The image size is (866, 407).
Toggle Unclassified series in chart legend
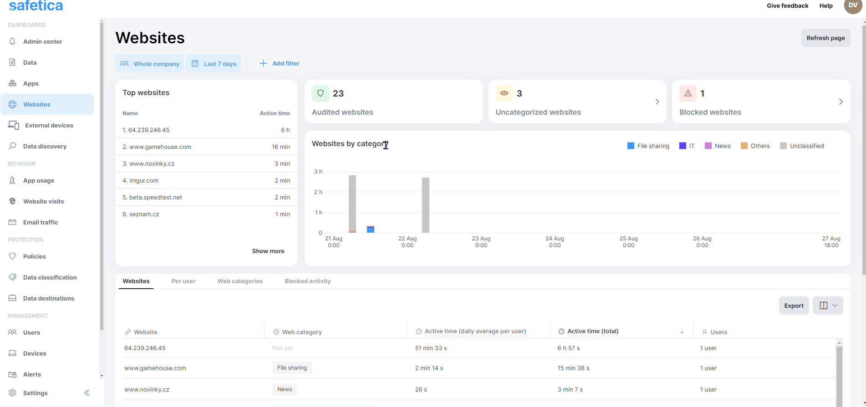[802, 146]
